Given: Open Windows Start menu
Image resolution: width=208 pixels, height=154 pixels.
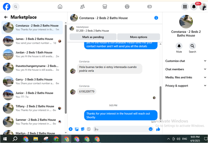Looking at the screenshot, I should 5,139.
